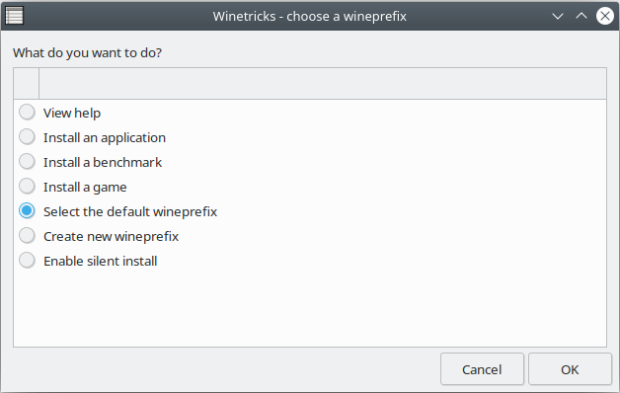The image size is (620, 393).
Task: Choose the Install an application radio button
Action: tap(27, 137)
